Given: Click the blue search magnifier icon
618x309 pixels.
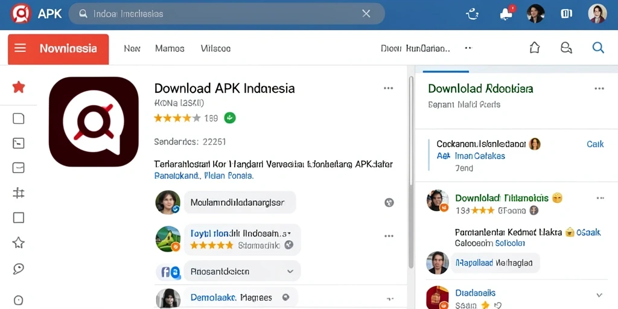Looking at the screenshot, I should 598,48.
